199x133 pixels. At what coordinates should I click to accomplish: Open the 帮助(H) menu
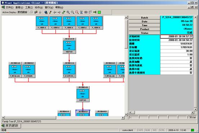(x=59, y=8)
